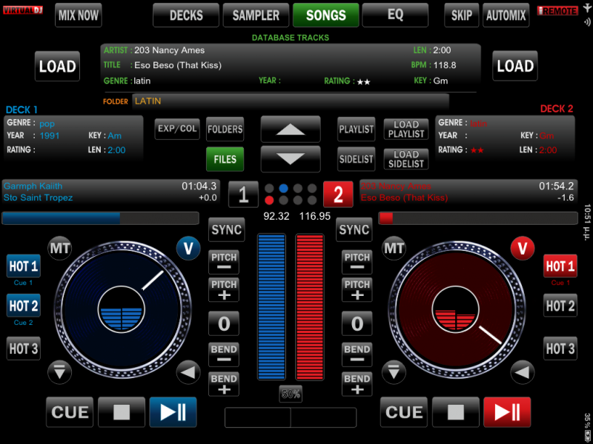Image resolution: width=593 pixels, height=444 pixels.
Task: Click the down-arrow icon beside the Deck 1 jog wheel
Action: click(x=60, y=372)
